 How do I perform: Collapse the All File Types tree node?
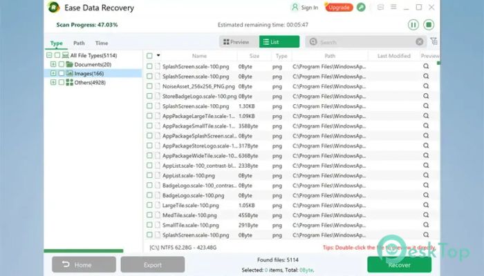click(x=49, y=55)
